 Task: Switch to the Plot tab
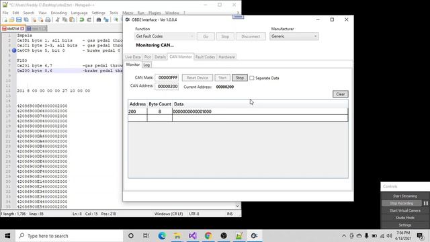pos(148,56)
